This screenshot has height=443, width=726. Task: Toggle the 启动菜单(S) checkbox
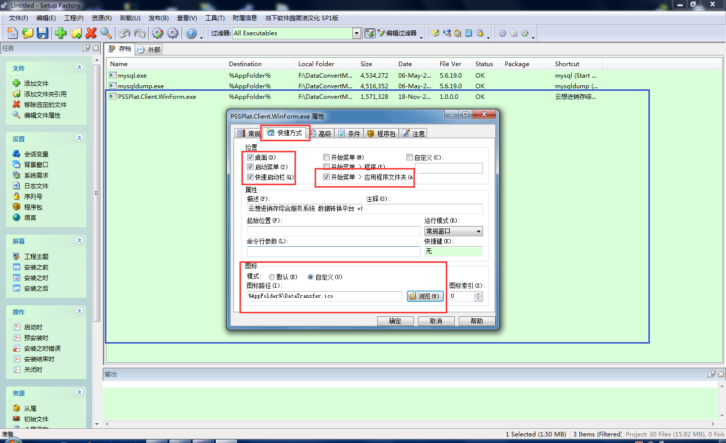250,167
